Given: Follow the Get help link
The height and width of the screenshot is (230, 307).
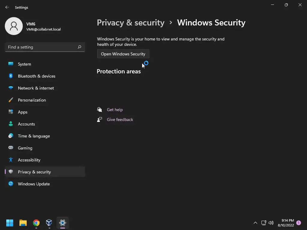Looking at the screenshot, I should click(115, 110).
